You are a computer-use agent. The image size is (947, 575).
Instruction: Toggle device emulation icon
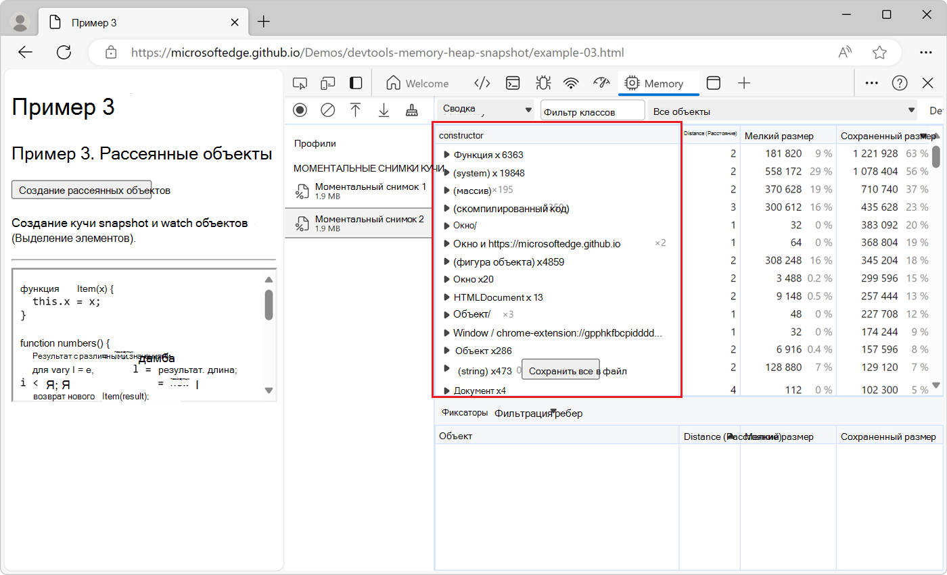pyautogui.click(x=328, y=83)
